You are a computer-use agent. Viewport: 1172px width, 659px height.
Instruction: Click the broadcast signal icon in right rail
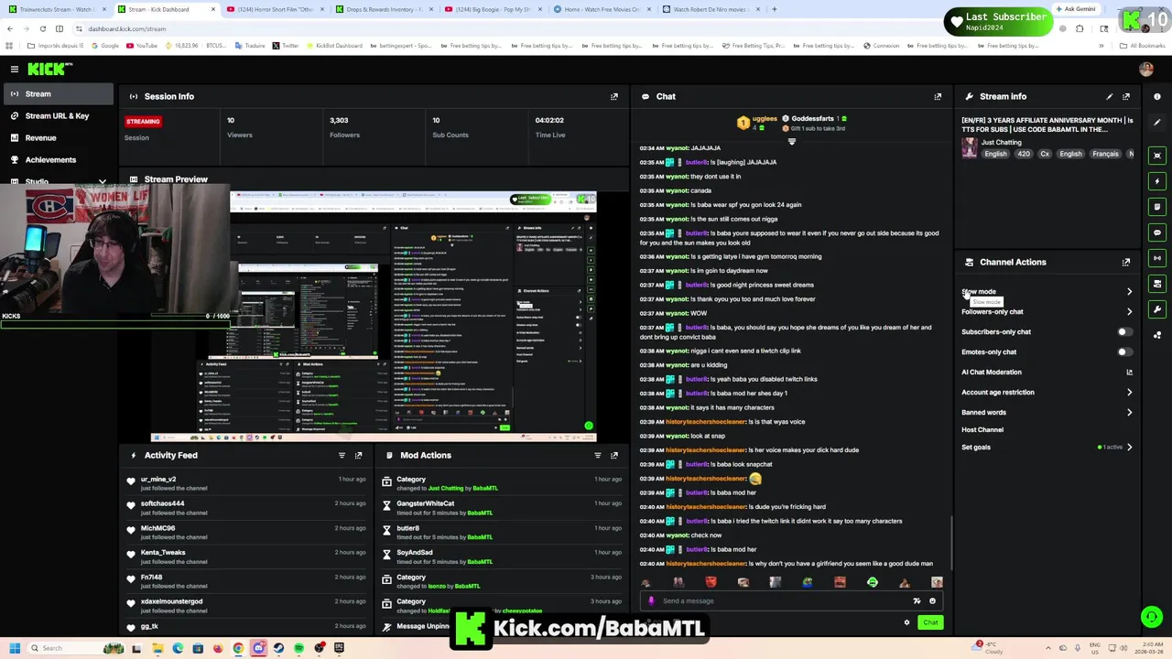point(1157,258)
